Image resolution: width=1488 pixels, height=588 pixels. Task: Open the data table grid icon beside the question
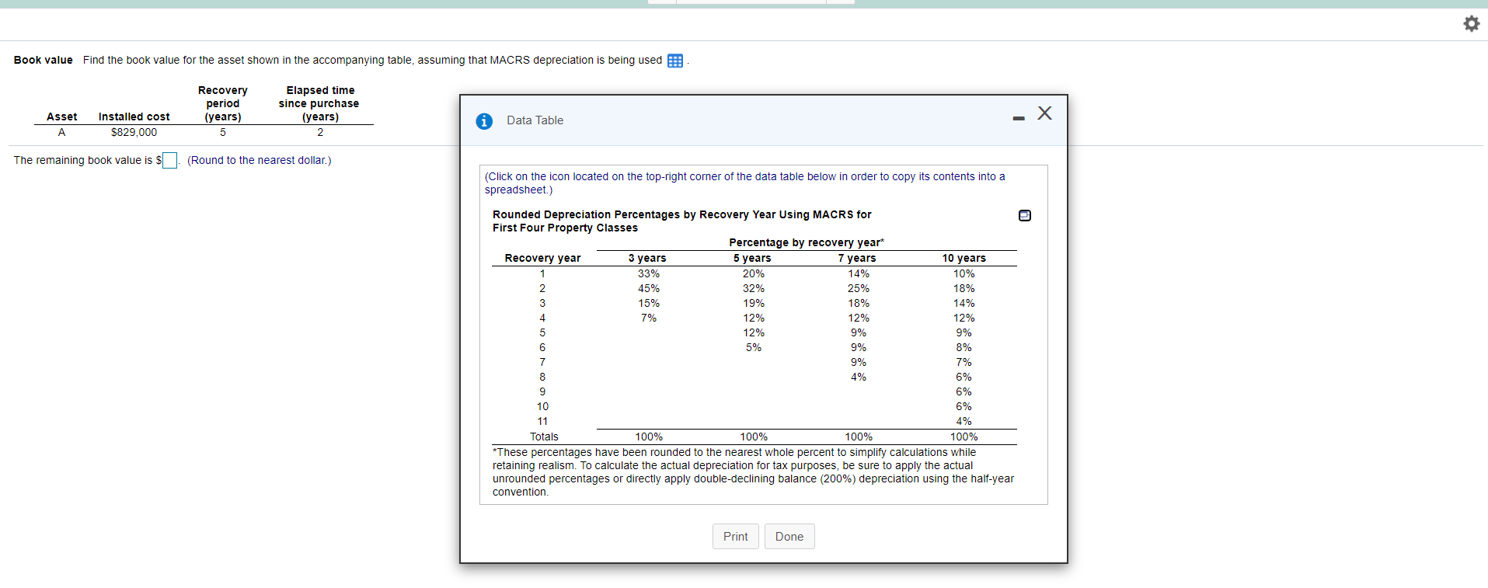(675, 61)
